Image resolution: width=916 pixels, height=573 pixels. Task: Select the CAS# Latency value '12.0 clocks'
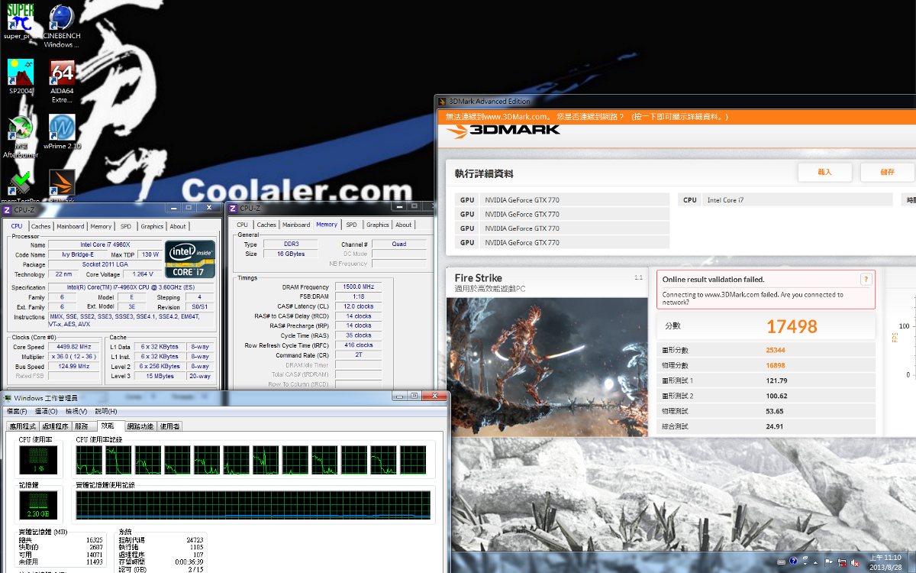[x=359, y=306]
